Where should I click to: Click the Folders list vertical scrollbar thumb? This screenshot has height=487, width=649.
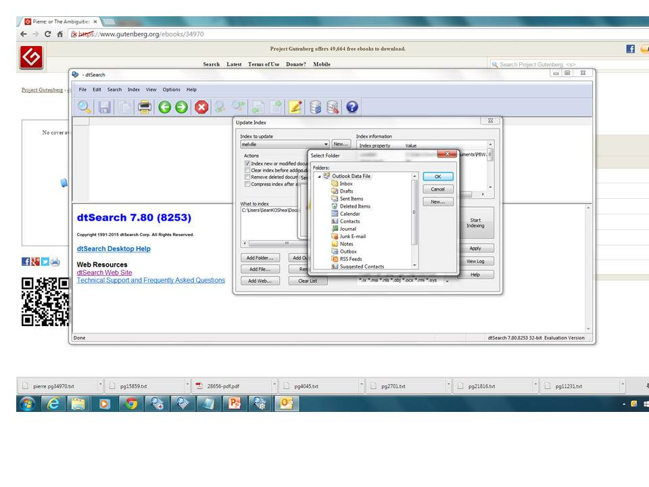[x=414, y=212]
